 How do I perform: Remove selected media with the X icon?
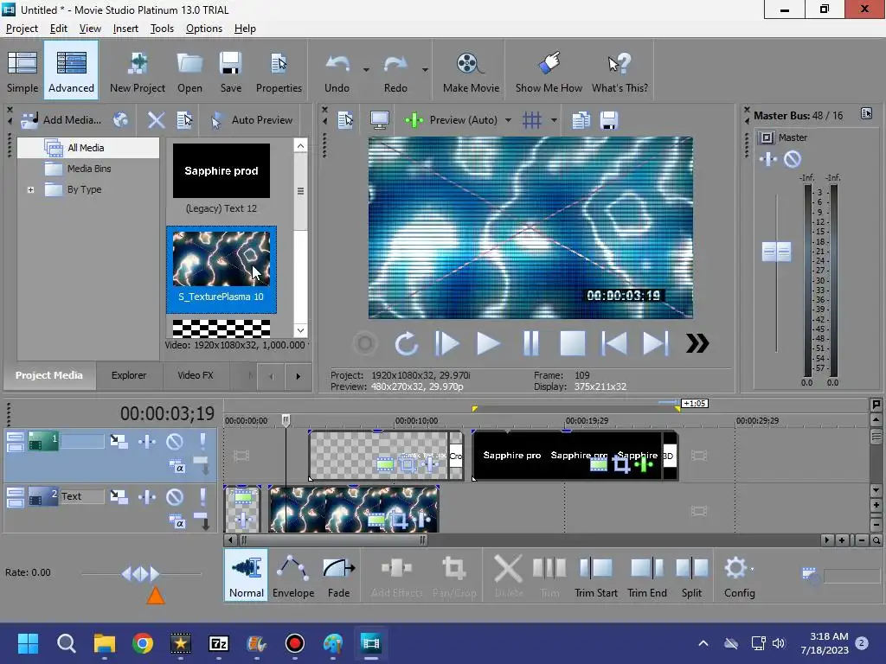coord(156,119)
